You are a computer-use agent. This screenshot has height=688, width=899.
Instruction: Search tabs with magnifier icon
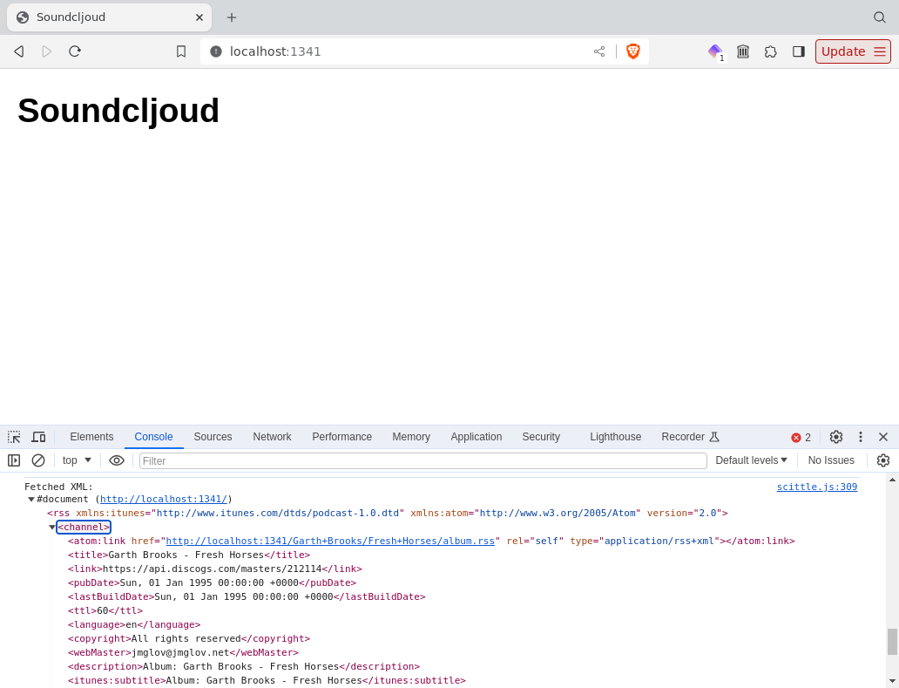point(880,17)
